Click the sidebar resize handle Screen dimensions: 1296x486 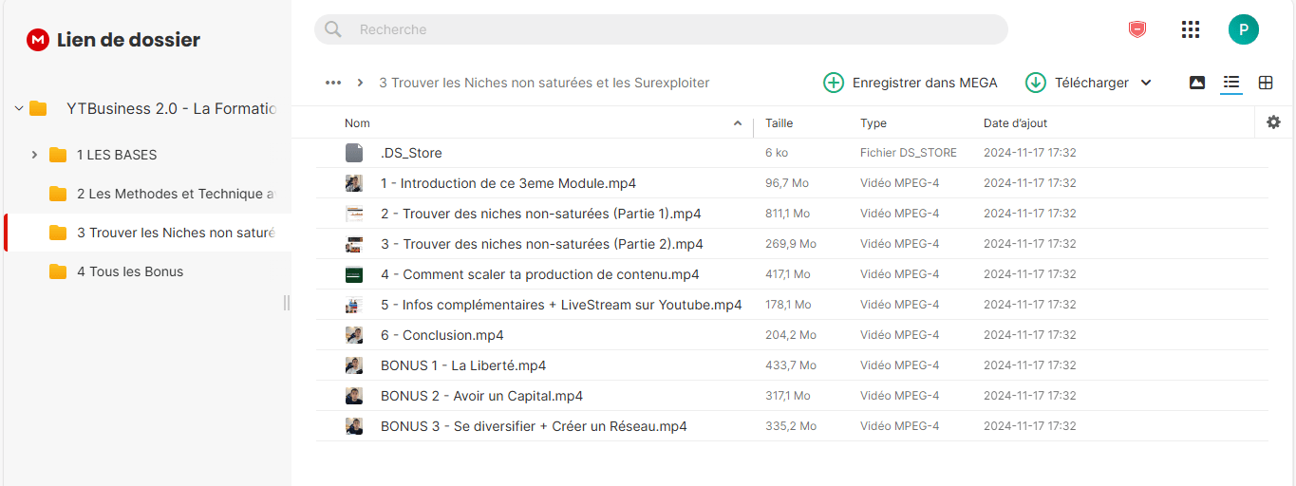[287, 302]
